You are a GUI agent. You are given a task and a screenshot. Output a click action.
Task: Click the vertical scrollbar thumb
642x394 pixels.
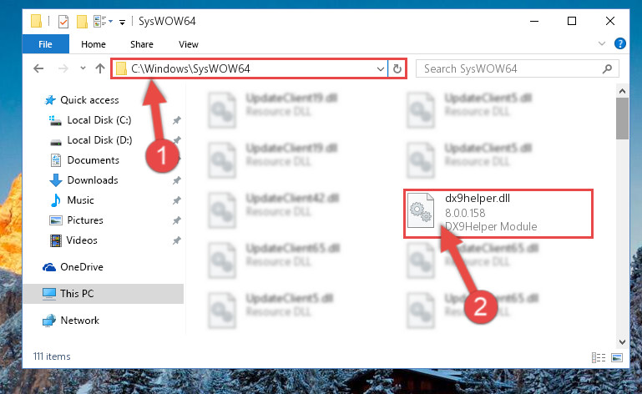622,119
